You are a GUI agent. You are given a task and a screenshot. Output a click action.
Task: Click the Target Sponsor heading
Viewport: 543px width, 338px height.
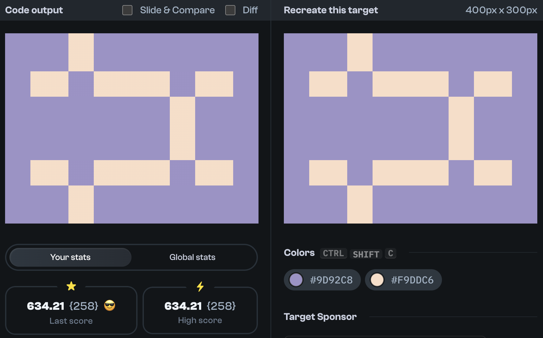pos(320,316)
